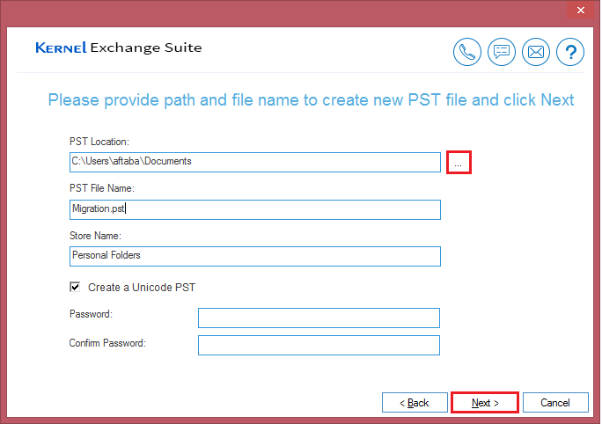
Task: Proceed by clicking the Next button
Action: (485, 403)
